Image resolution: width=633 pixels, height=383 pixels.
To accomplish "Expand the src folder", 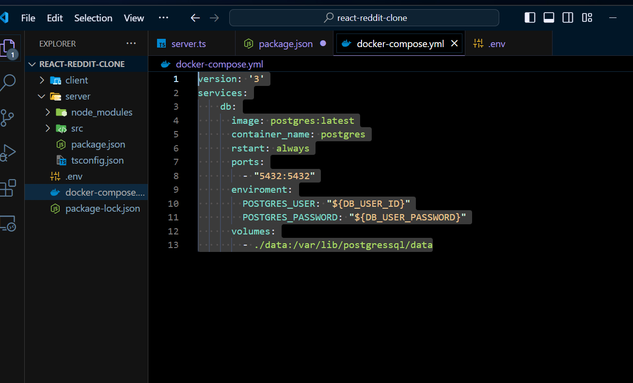I will coord(47,128).
